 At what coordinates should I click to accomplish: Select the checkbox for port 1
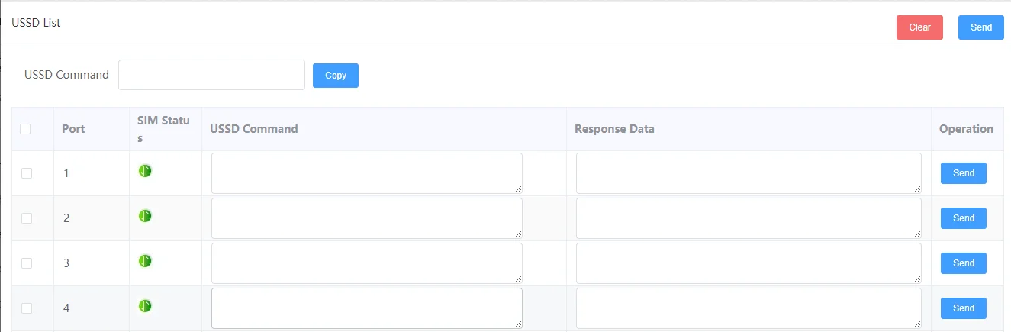tap(27, 173)
